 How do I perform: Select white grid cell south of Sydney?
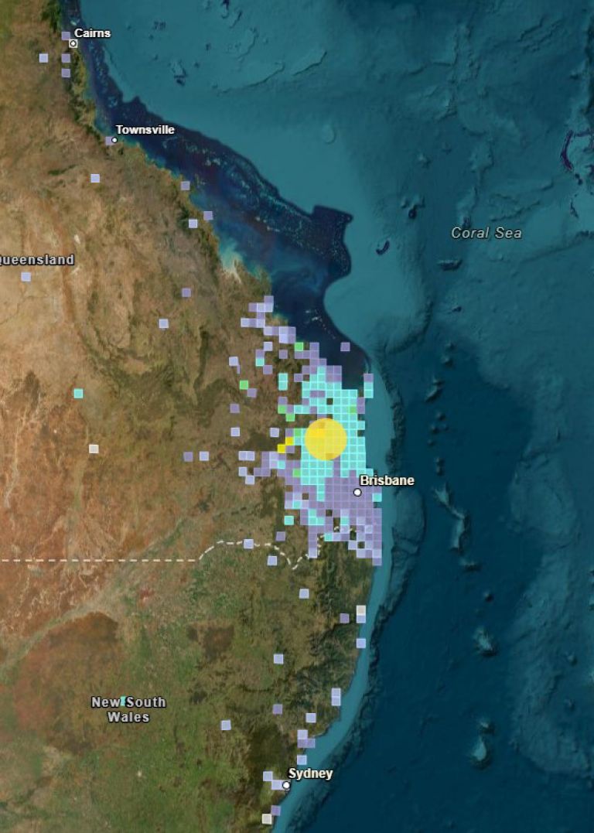pos(267,818)
